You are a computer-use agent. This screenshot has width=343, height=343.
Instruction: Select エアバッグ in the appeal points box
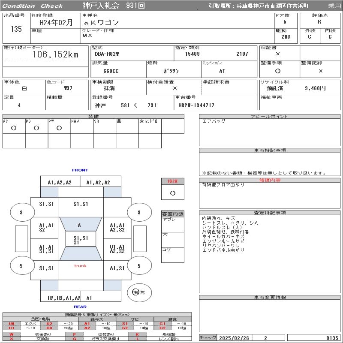214,121
